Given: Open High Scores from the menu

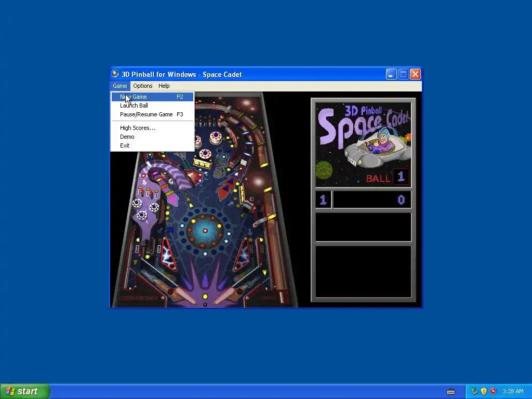Looking at the screenshot, I should pyautogui.click(x=152, y=128).
